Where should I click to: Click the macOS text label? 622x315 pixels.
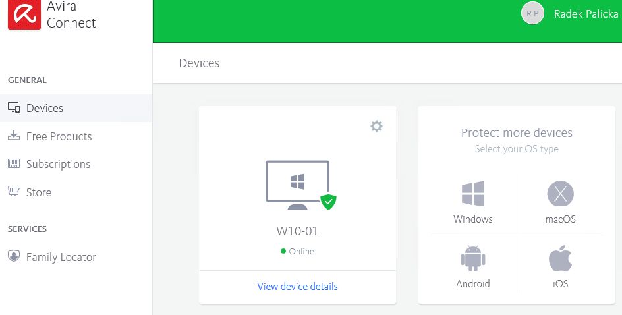pyautogui.click(x=561, y=219)
